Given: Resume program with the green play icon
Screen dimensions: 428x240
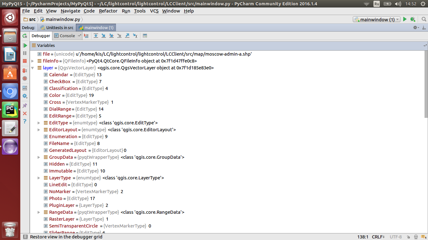Looking at the screenshot, I should click(x=25, y=45).
